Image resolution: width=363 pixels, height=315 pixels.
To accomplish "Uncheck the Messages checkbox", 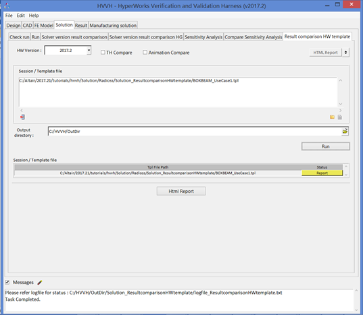I will tap(7, 282).
